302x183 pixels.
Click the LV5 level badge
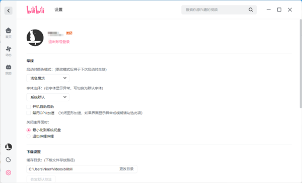[69, 33]
